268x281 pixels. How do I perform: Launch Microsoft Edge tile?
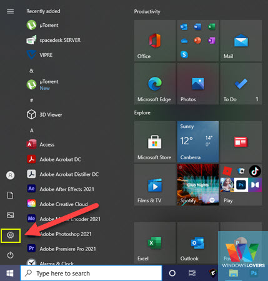tap(155, 84)
